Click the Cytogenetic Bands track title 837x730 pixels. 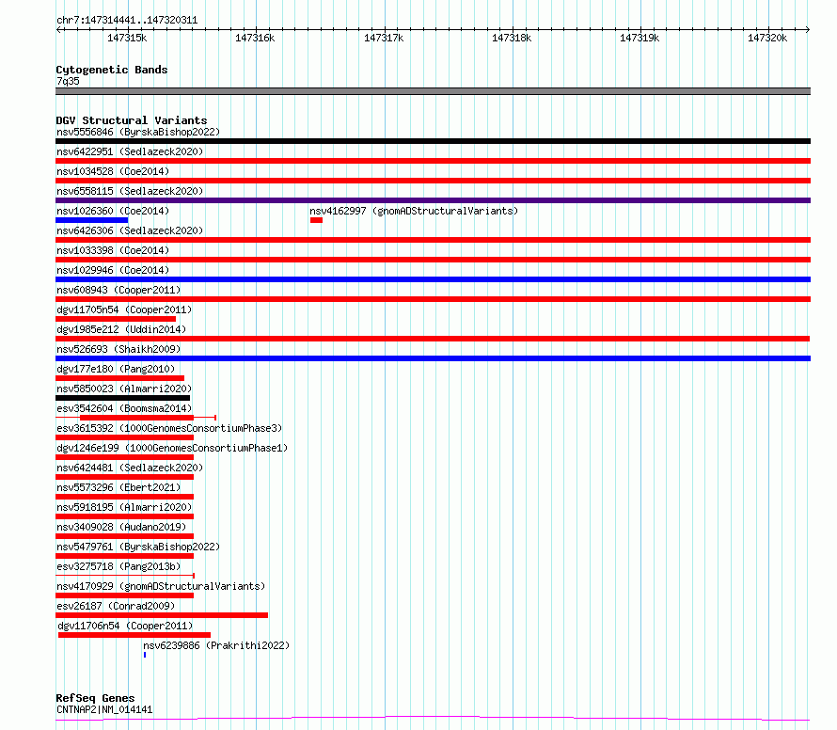(112, 70)
